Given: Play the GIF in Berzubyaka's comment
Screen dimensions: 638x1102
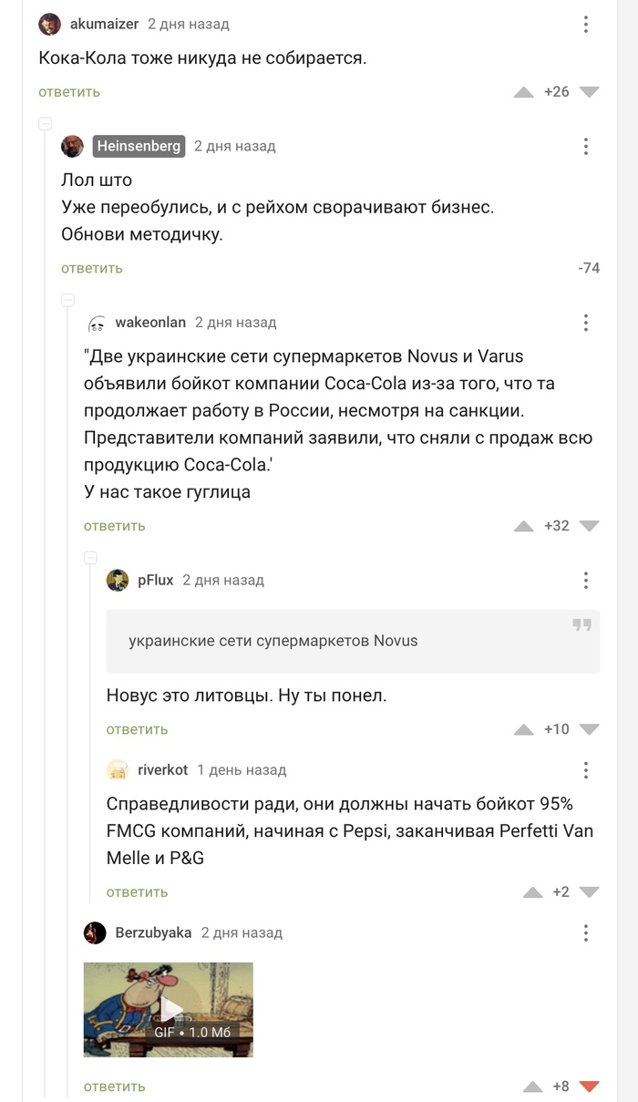Looking at the screenshot, I should (169, 1009).
